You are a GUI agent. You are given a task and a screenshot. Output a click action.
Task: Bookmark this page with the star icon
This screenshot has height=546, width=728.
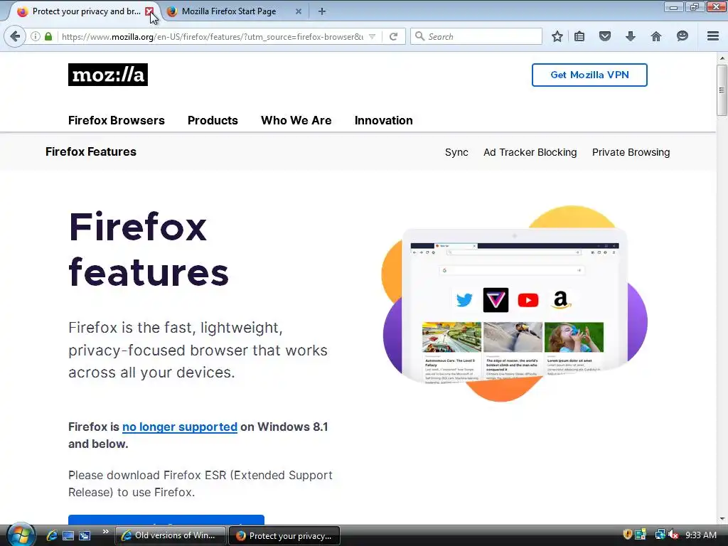coord(557,36)
